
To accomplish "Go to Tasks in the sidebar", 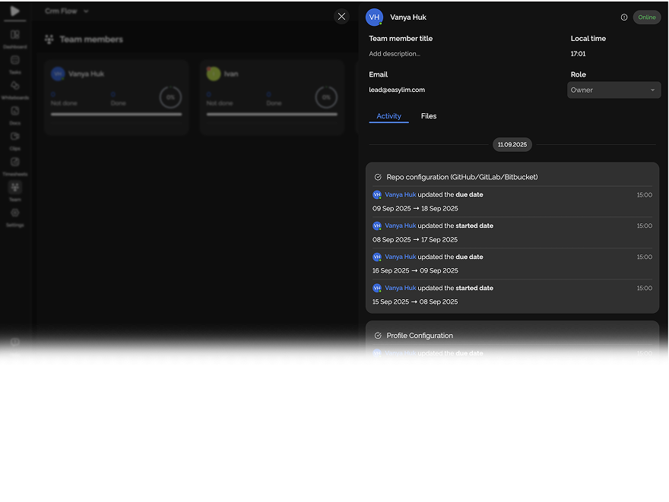I will (x=15, y=62).
